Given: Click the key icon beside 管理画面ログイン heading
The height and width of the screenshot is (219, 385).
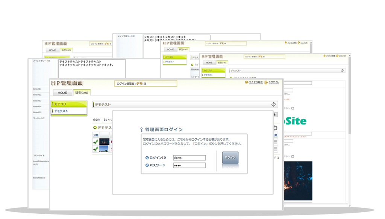Looking at the screenshot, I should (x=141, y=130).
